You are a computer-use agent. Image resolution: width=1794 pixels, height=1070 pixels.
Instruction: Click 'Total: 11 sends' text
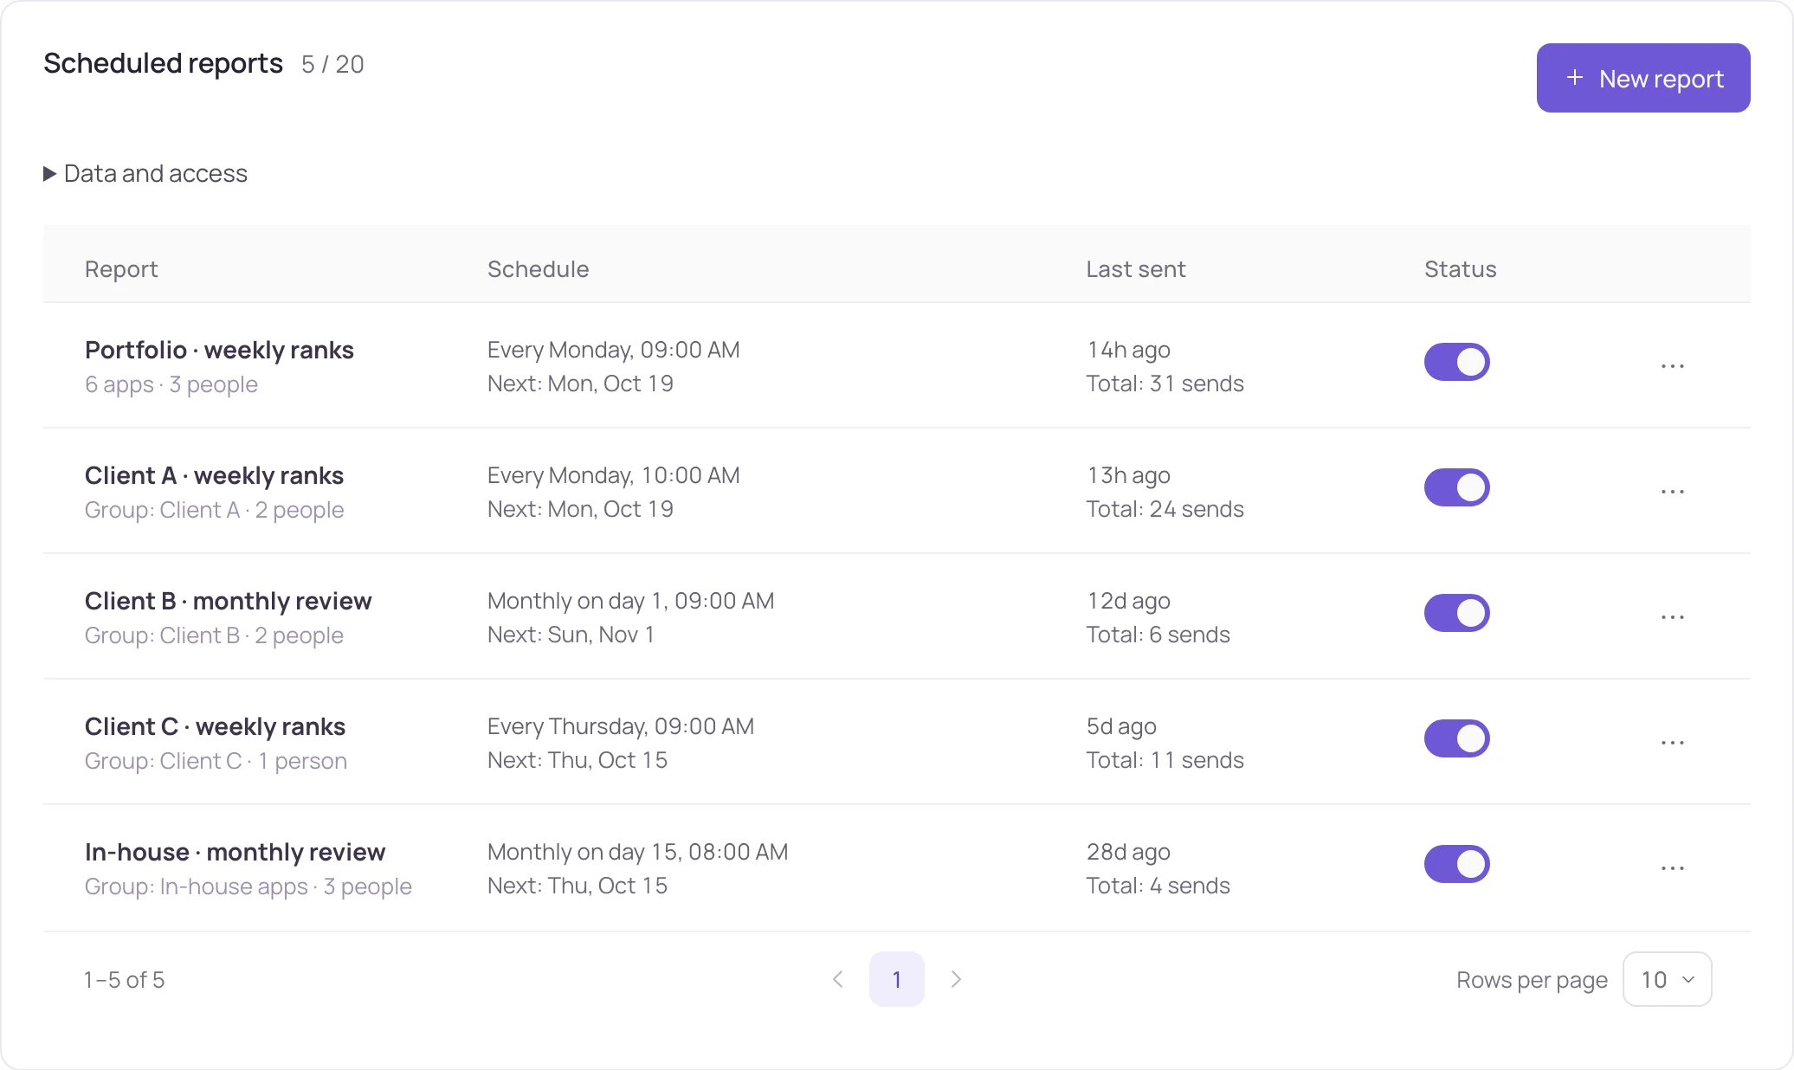[1165, 760]
